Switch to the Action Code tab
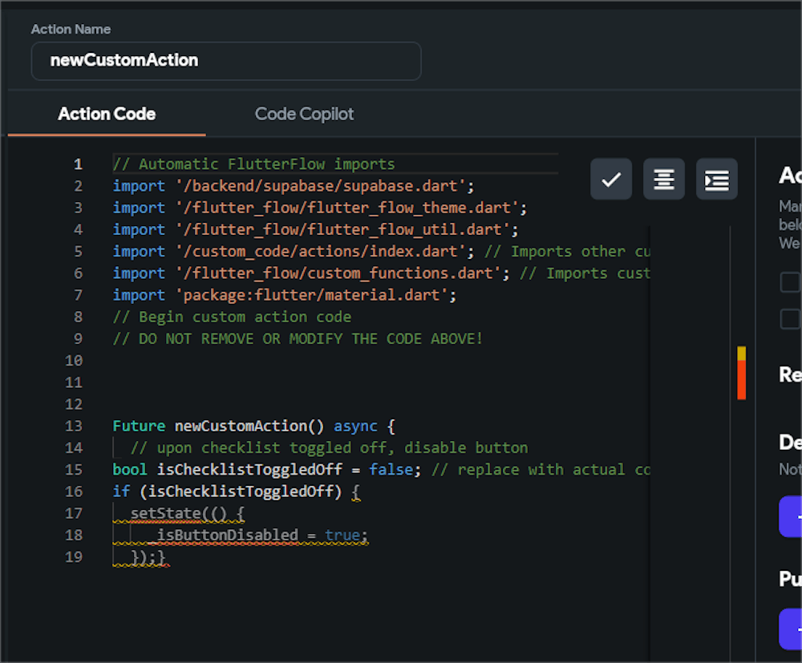This screenshot has height=663, width=802. [x=107, y=114]
